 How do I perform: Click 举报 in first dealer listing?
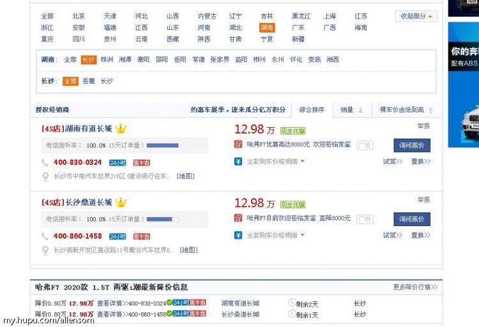423,126
